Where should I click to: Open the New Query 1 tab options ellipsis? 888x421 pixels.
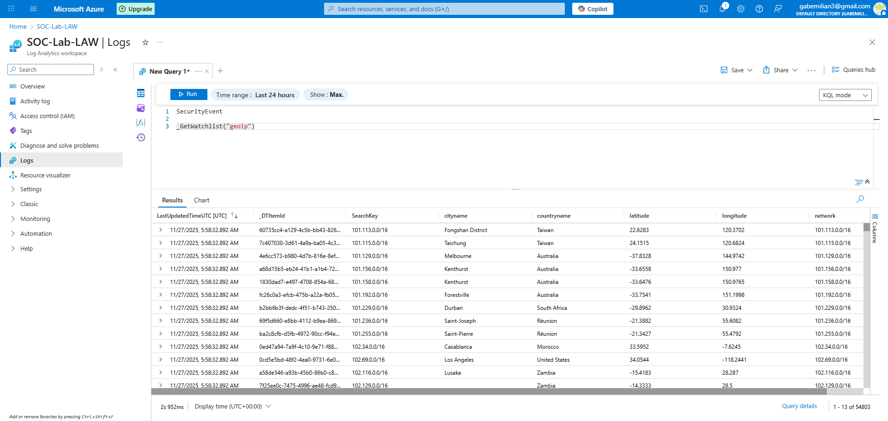point(199,71)
